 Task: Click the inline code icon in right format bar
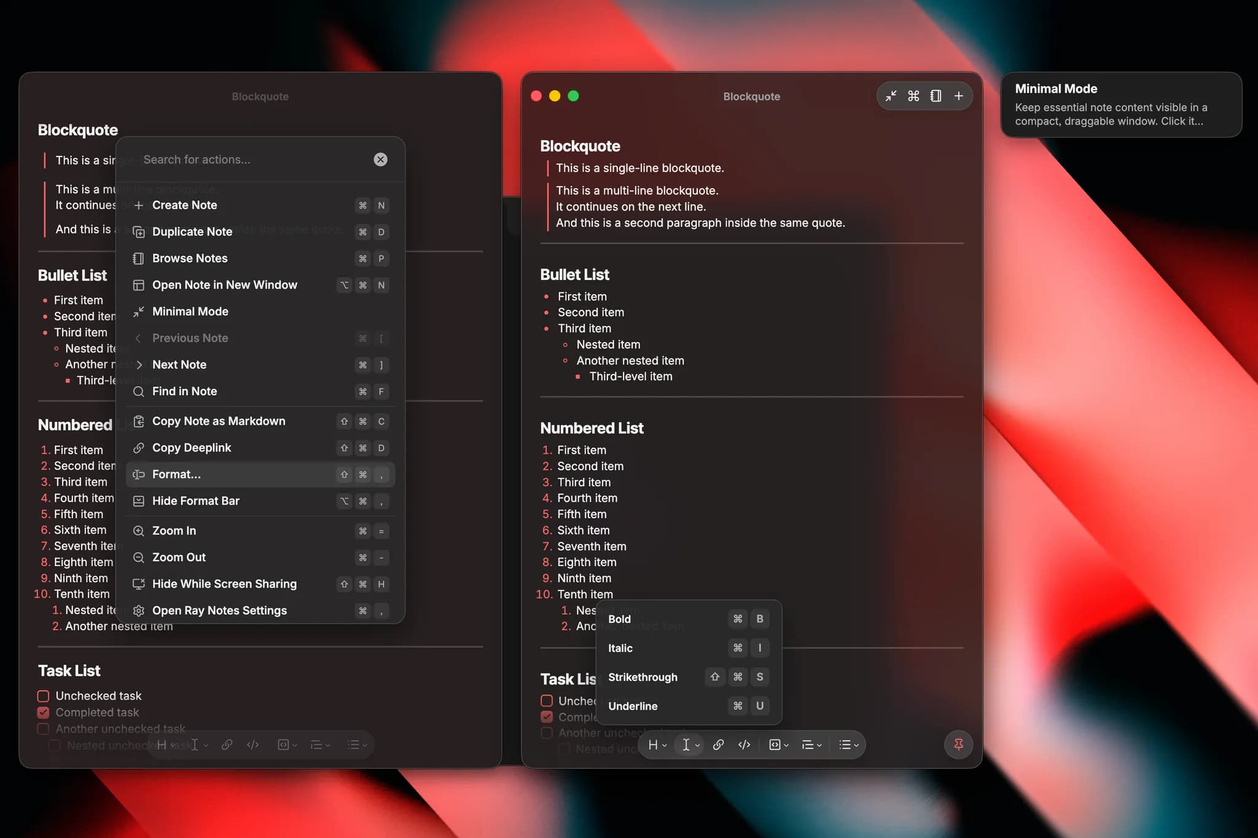[x=744, y=745]
